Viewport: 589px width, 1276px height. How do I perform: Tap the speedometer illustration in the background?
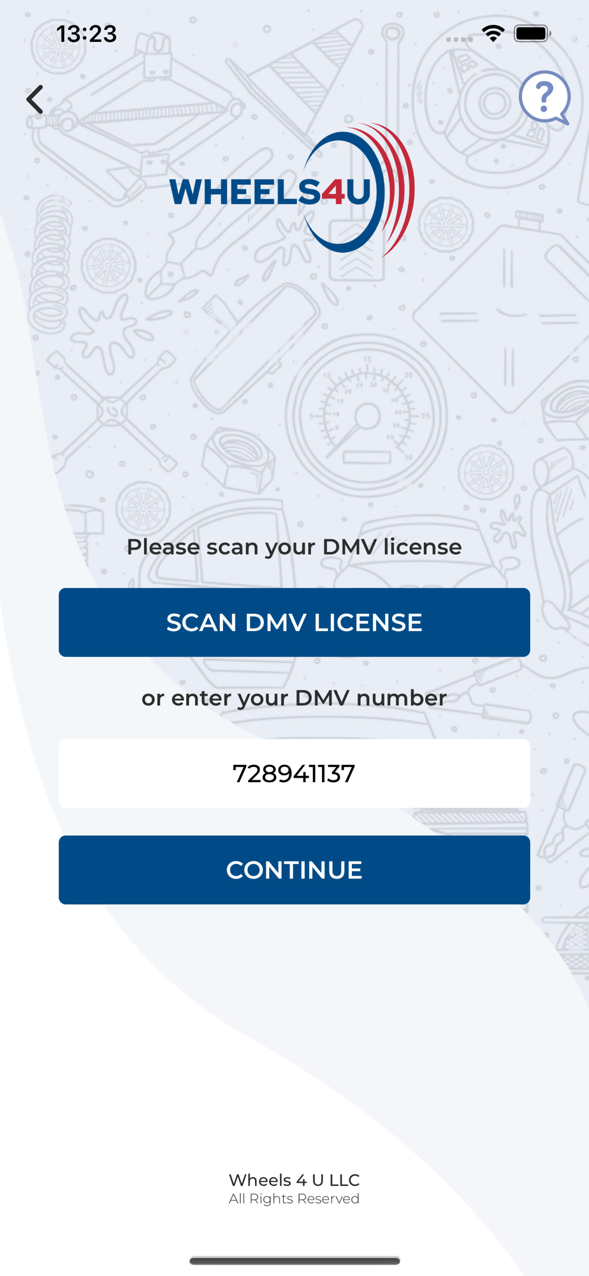366,415
